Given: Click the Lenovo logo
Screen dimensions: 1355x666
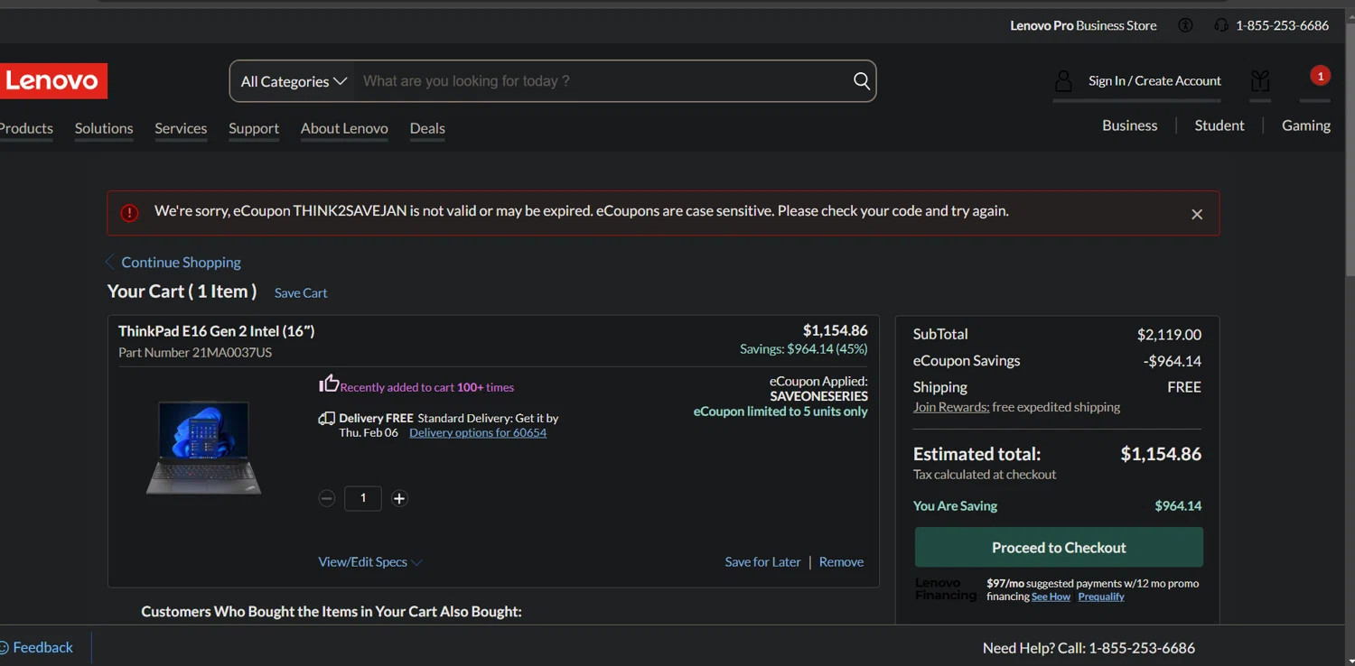Looking at the screenshot, I should click(53, 81).
